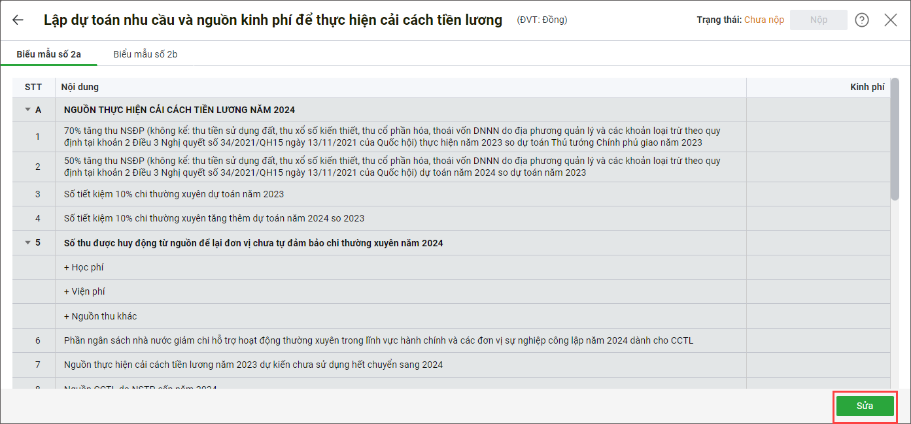Collapse row 5 expander arrow
The width and height of the screenshot is (911, 424).
[x=27, y=243]
